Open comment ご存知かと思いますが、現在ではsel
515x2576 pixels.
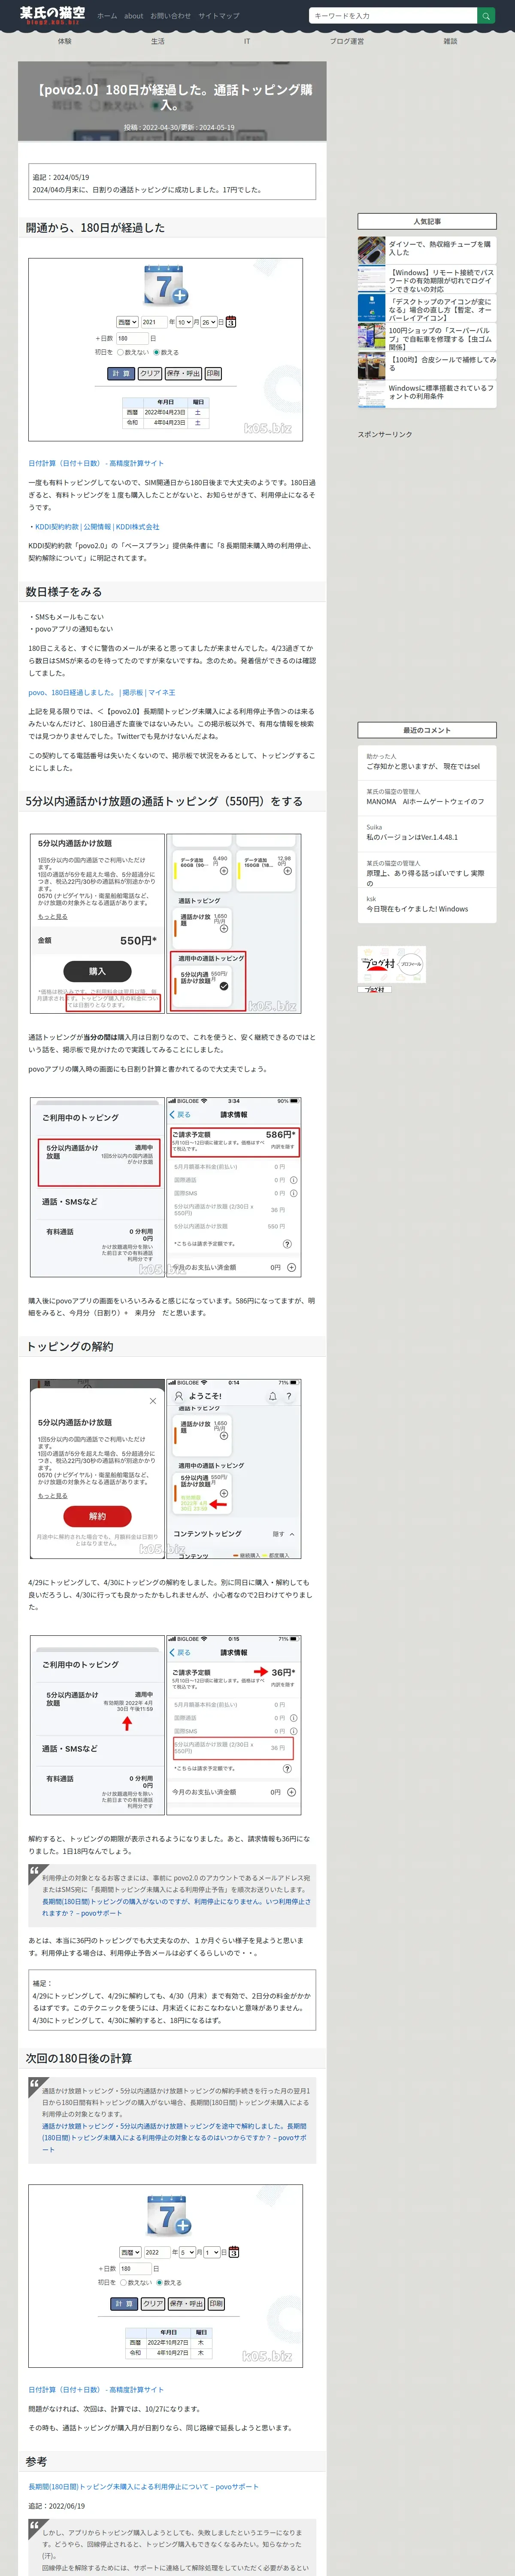[426, 762]
